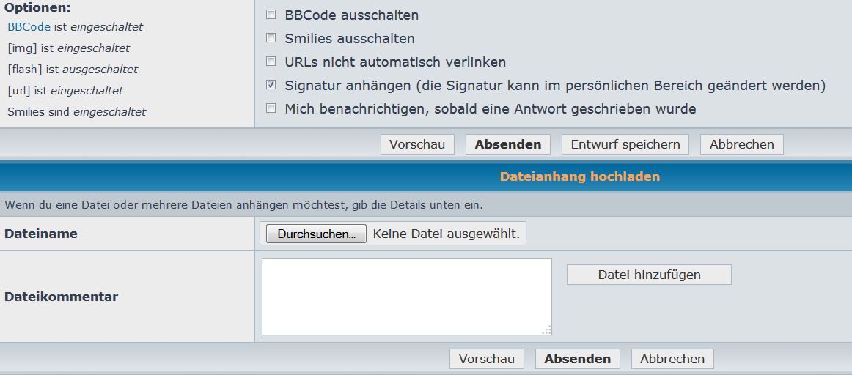
Task: Toggle 'Mich benachrichtigen' reply notification checkbox
Action: tap(271, 108)
